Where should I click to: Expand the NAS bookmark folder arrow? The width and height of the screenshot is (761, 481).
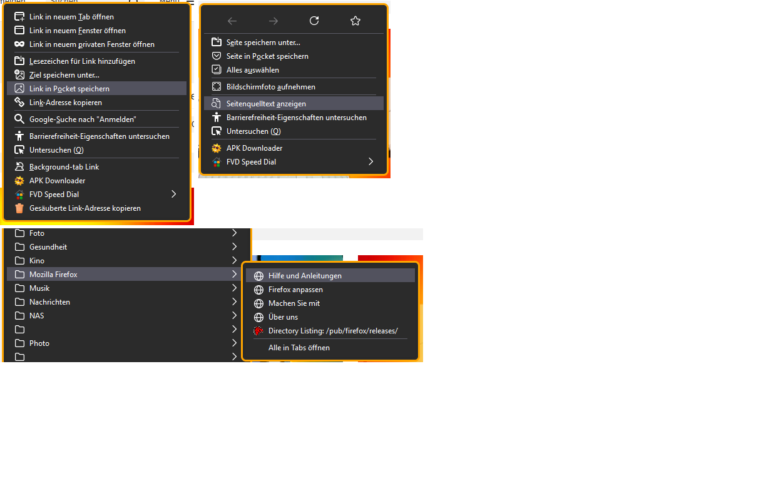pos(235,315)
